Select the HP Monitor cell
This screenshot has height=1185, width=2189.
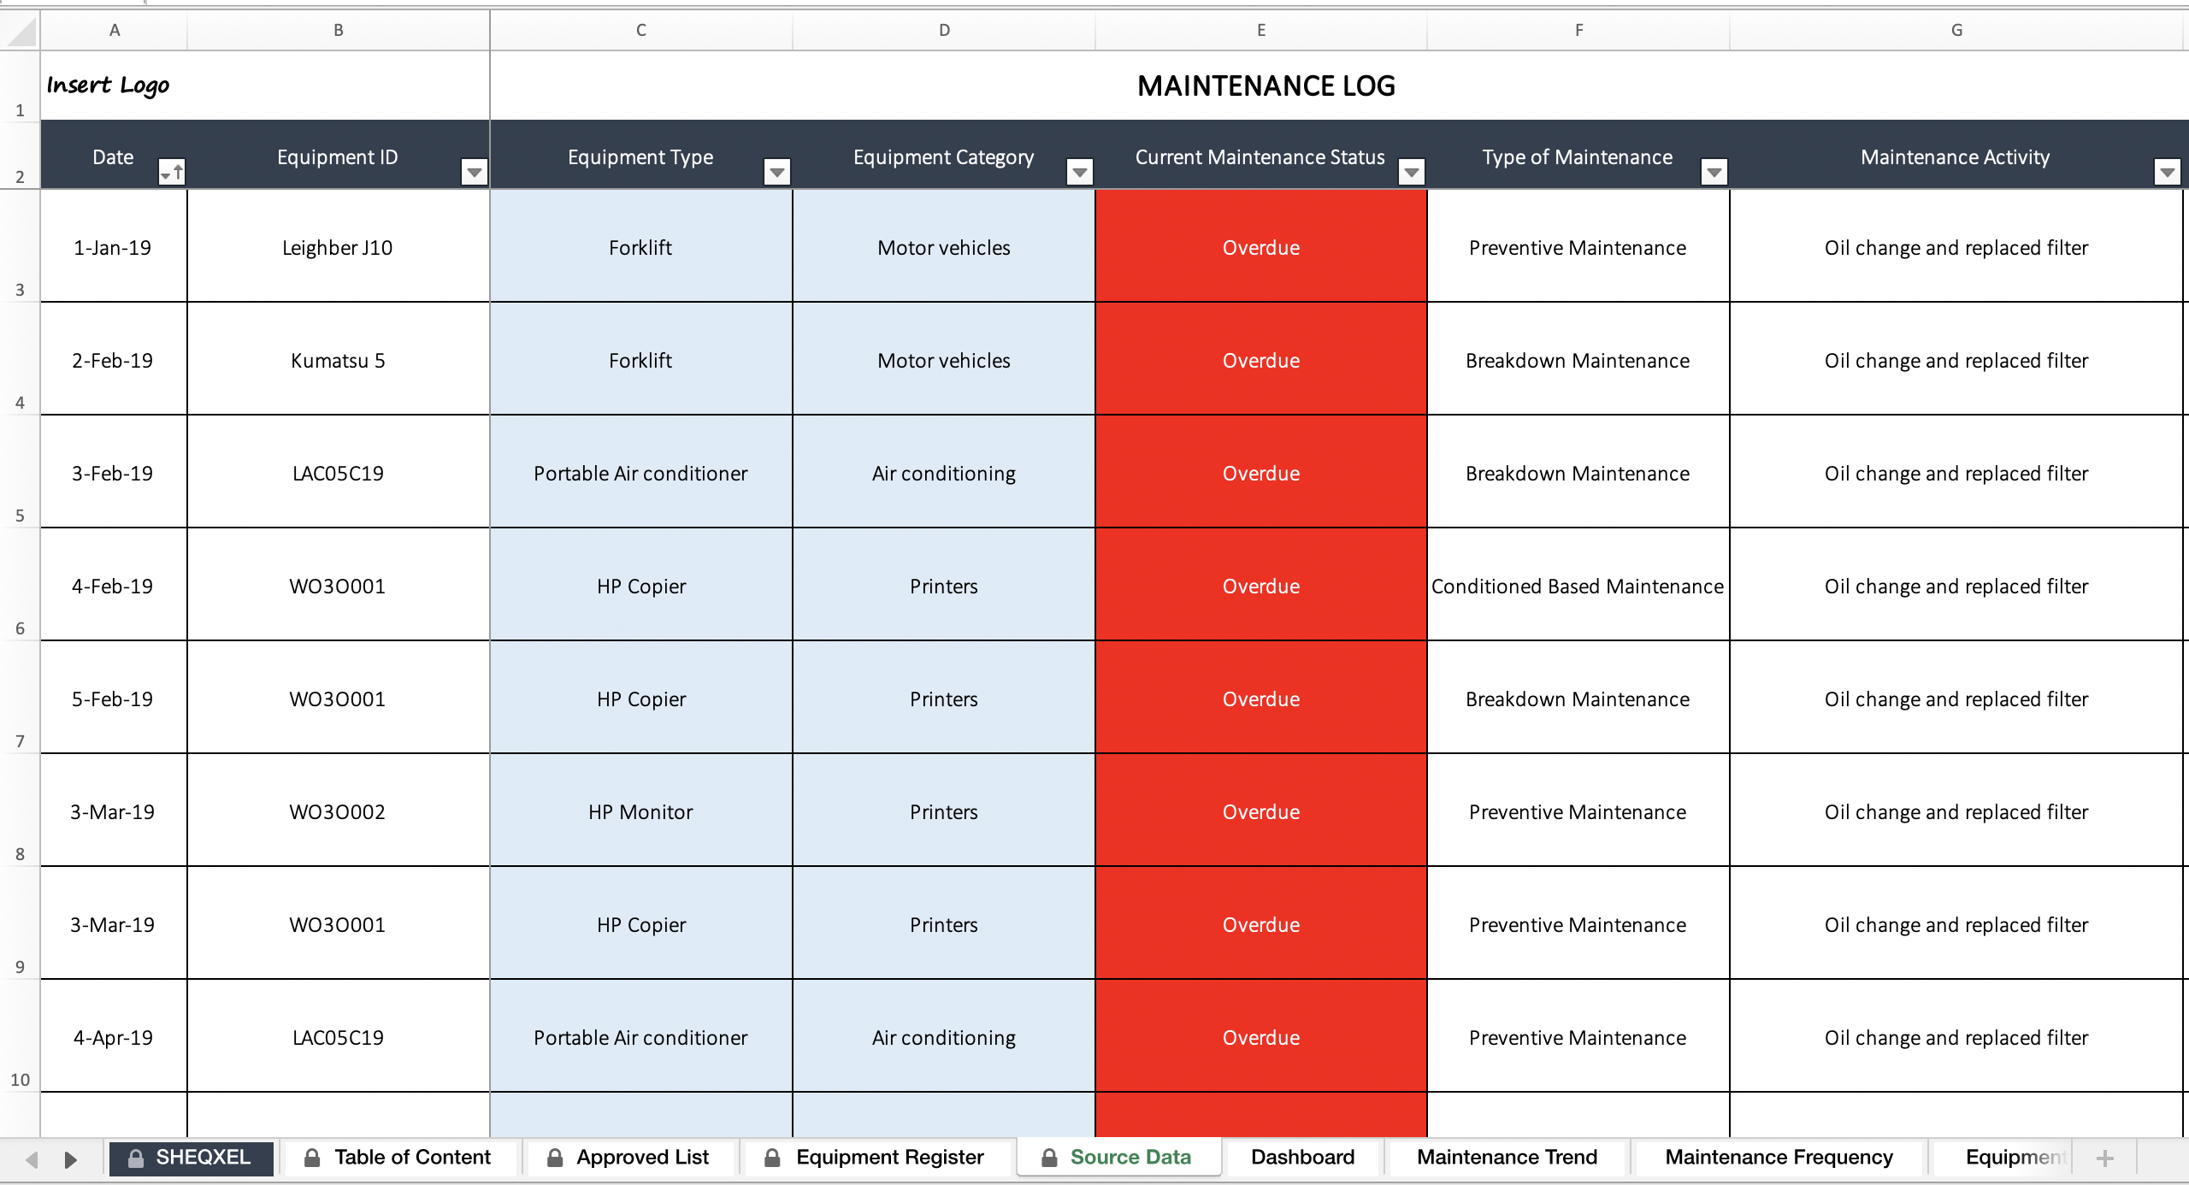coord(641,811)
